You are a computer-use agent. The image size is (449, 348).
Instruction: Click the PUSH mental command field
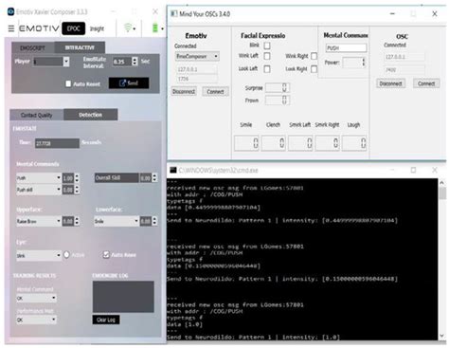(x=346, y=48)
